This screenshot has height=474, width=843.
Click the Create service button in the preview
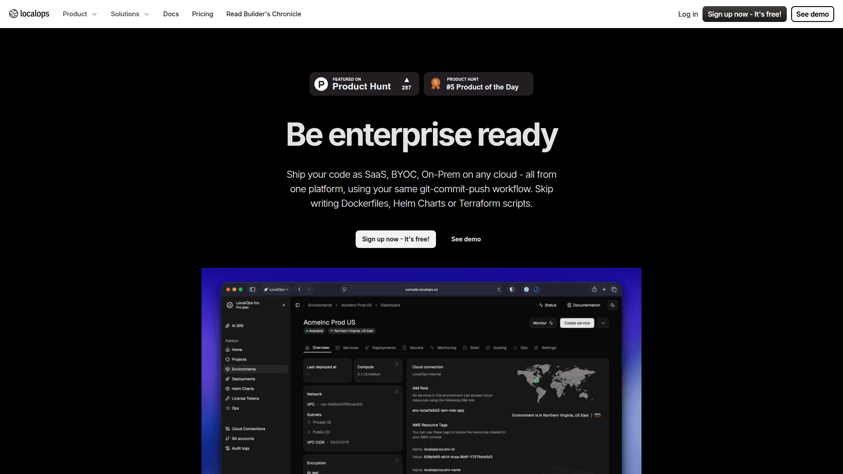pyautogui.click(x=577, y=323)
